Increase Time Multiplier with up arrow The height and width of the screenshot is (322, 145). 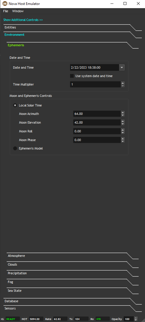[x=123, y=83]
